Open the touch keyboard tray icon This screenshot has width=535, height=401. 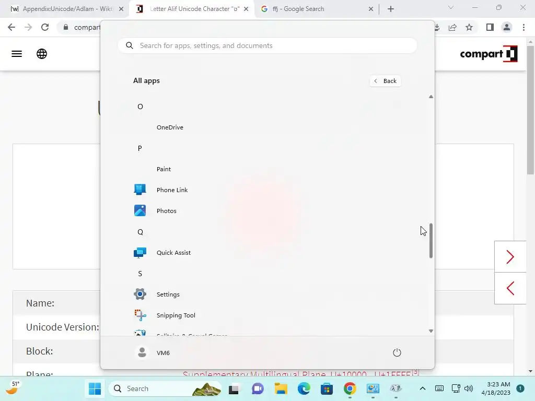439,388
